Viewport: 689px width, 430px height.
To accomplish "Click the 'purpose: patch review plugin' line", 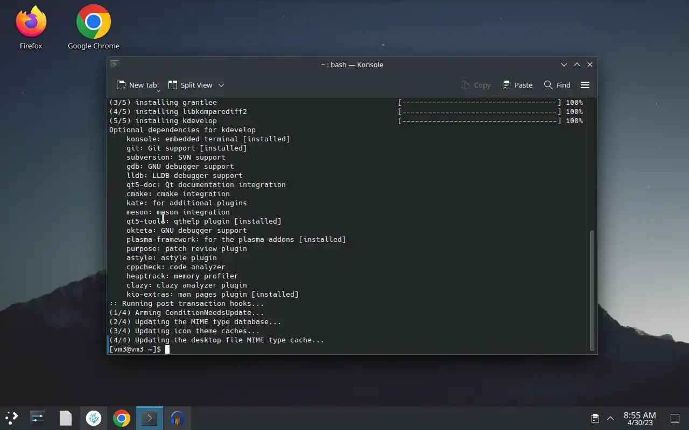I will point(187,249).
